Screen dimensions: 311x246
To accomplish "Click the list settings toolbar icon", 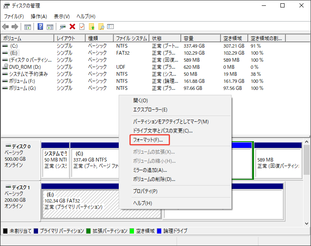I will point(110,27).
